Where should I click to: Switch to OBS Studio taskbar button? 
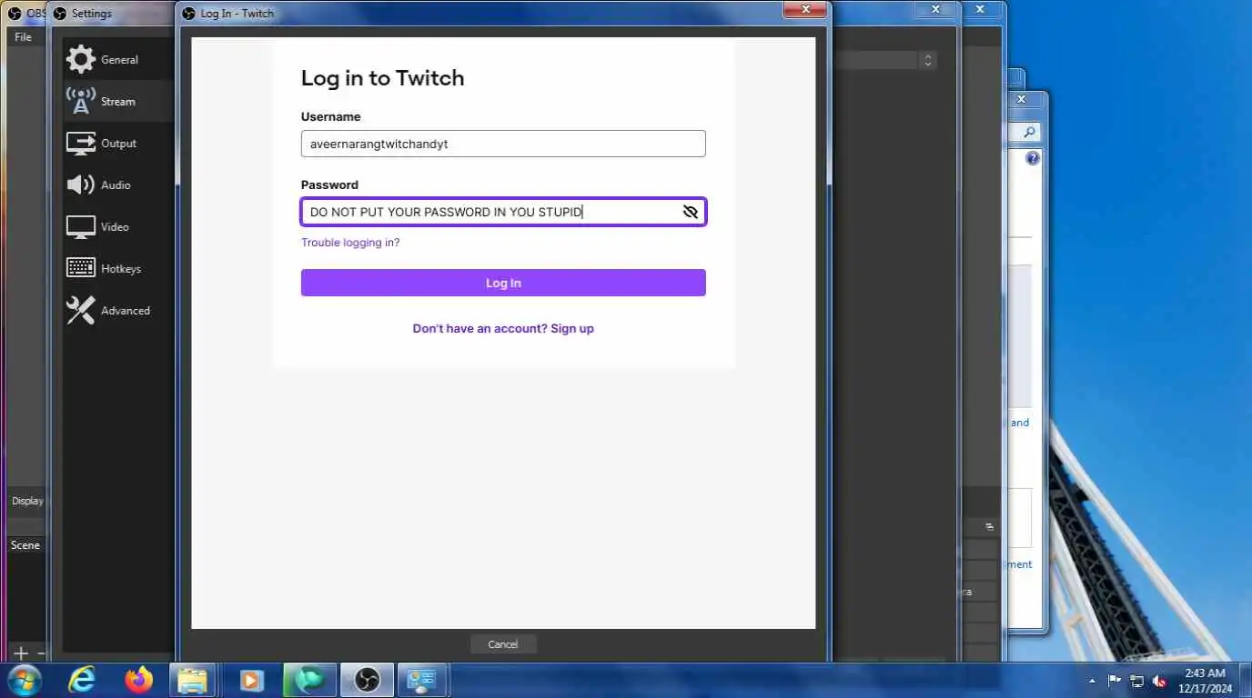[x=367, y=680]
